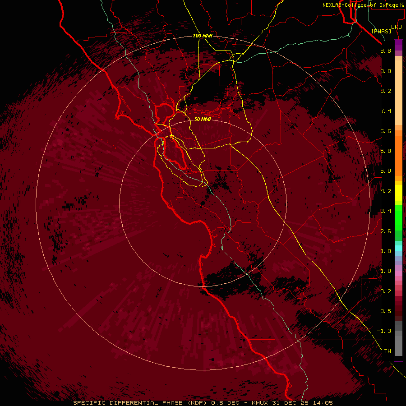Select the large peach color bar segment
Viewport: 406px width, 406px height.
[x=398, y=93]
